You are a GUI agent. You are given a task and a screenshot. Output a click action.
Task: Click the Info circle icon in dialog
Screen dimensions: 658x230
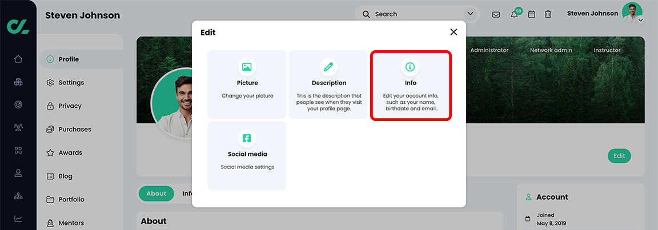point(410,67)
